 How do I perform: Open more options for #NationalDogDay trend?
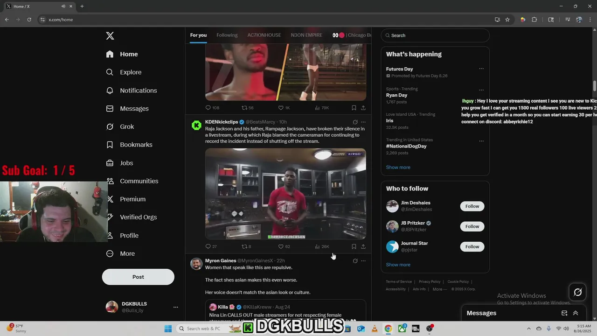481,141
